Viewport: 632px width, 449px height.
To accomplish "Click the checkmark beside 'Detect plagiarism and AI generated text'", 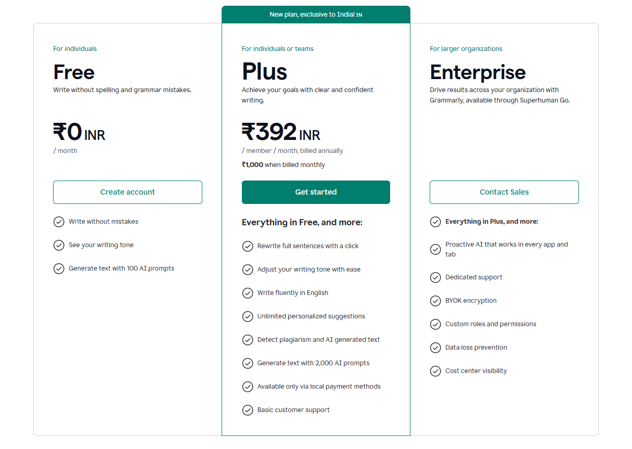I will [x=248, y=340].
